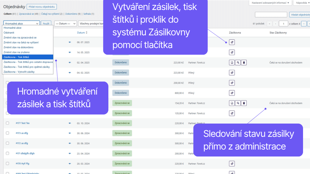Check the box for order #170 Hyf Ffg

coord(8,164)
